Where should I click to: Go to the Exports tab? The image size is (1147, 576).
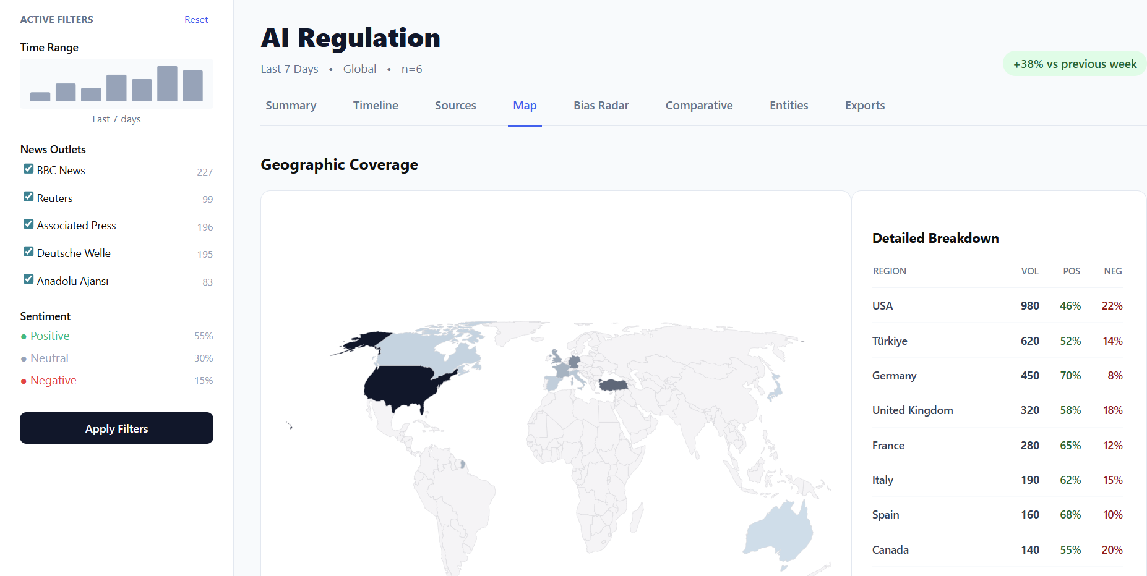[x=864, y=105]
